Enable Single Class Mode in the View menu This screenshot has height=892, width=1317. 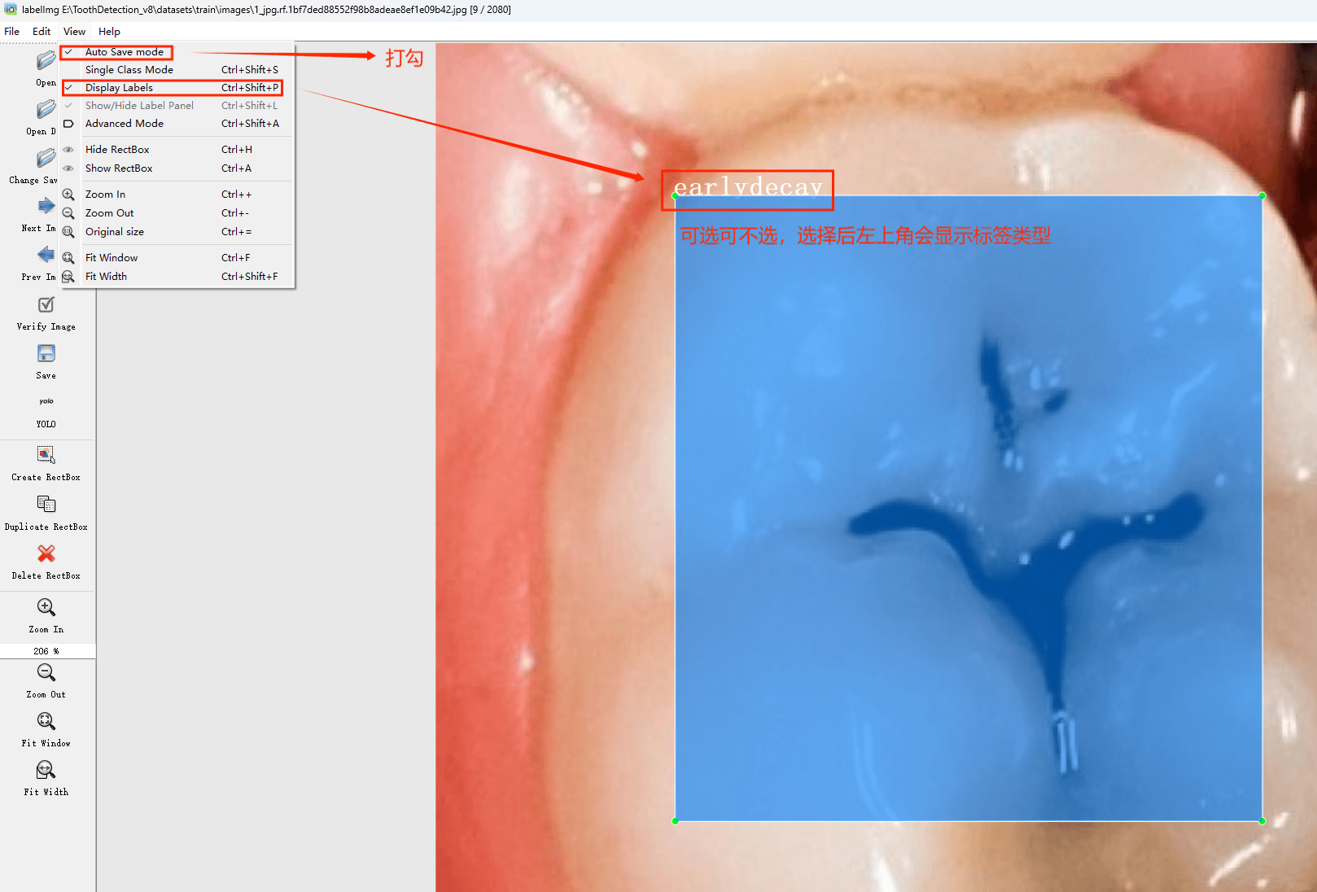click(177, 70)
